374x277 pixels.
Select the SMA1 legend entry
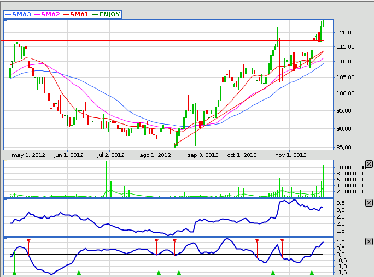pos(76,14)
